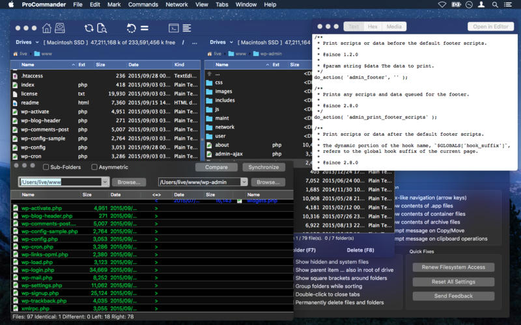Toggle Permanently delete files and folders option
Viewport: 521px width, 325px height.
point(339,302)
